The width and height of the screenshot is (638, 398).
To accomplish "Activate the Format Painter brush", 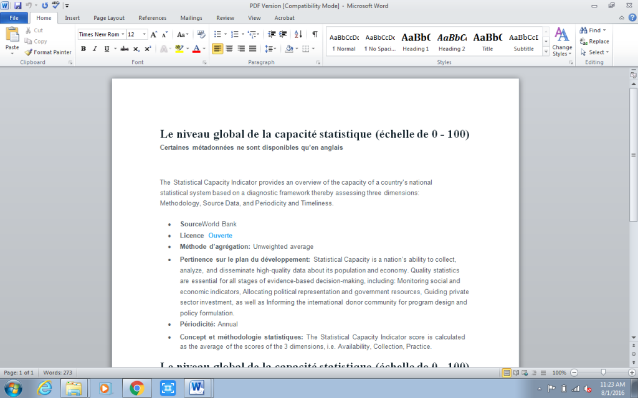I will click(x=48, y=52).
